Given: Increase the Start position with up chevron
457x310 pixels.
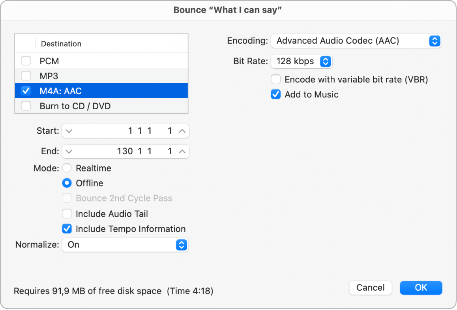Looking at the screenshot, I should [181, 131].
